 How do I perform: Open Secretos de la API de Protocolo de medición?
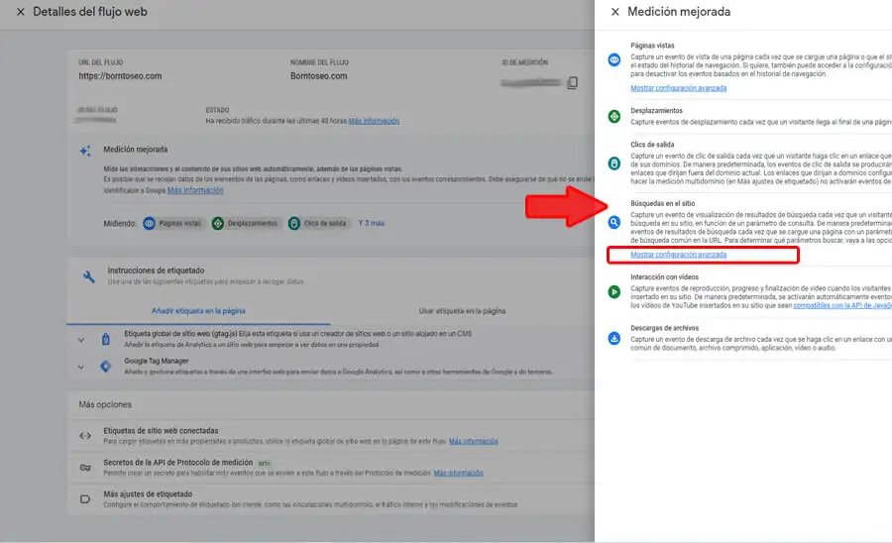tap(331, 468)
